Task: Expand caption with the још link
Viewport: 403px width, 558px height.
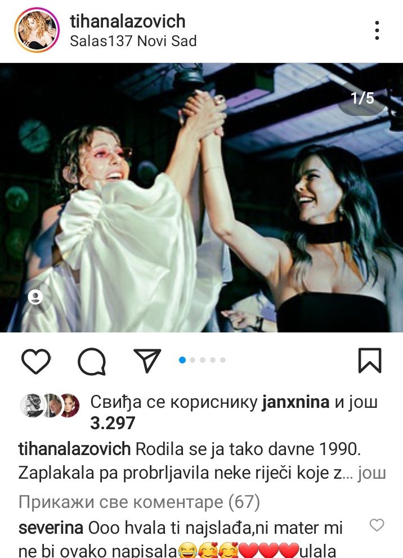Action: 371,473
